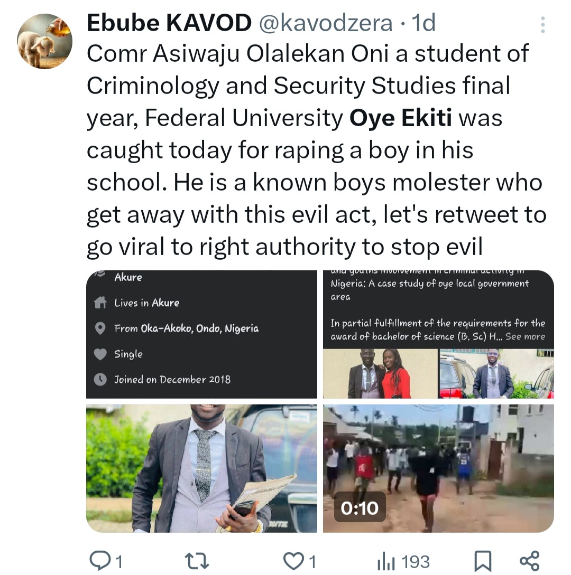571x575 pixels.
Task: Tap the share icon under the tweet
Action: click(529, 560)
